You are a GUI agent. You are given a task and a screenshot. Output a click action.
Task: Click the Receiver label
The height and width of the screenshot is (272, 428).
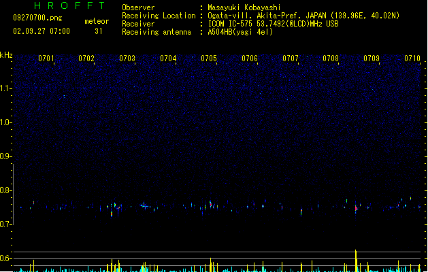click(138, 24)
